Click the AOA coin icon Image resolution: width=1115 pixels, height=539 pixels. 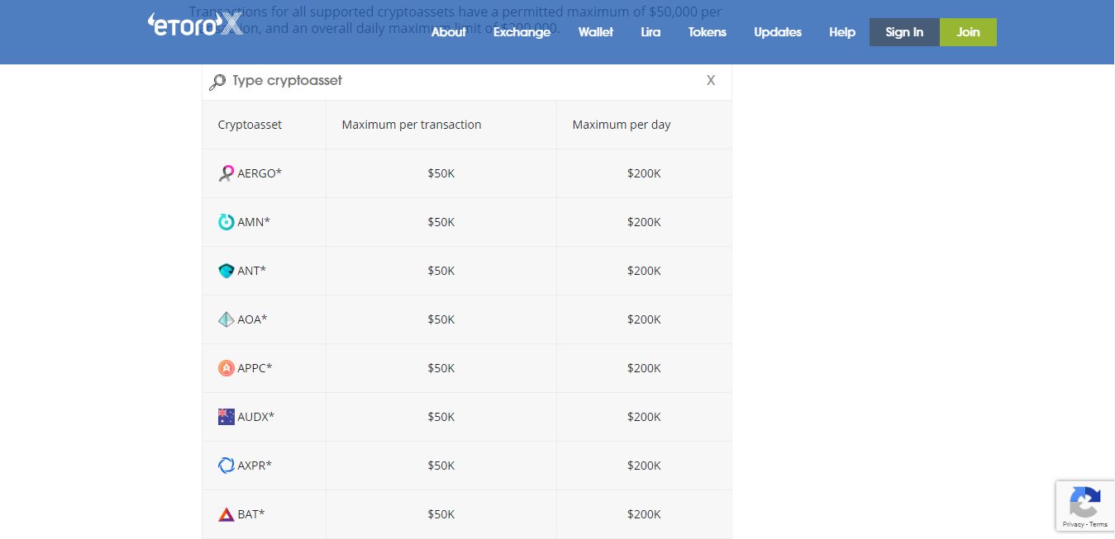point(226,319)
